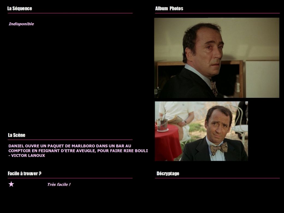284x213 pixels.
Task: Click the pink line under La Scène
Action: coord(70,140)
